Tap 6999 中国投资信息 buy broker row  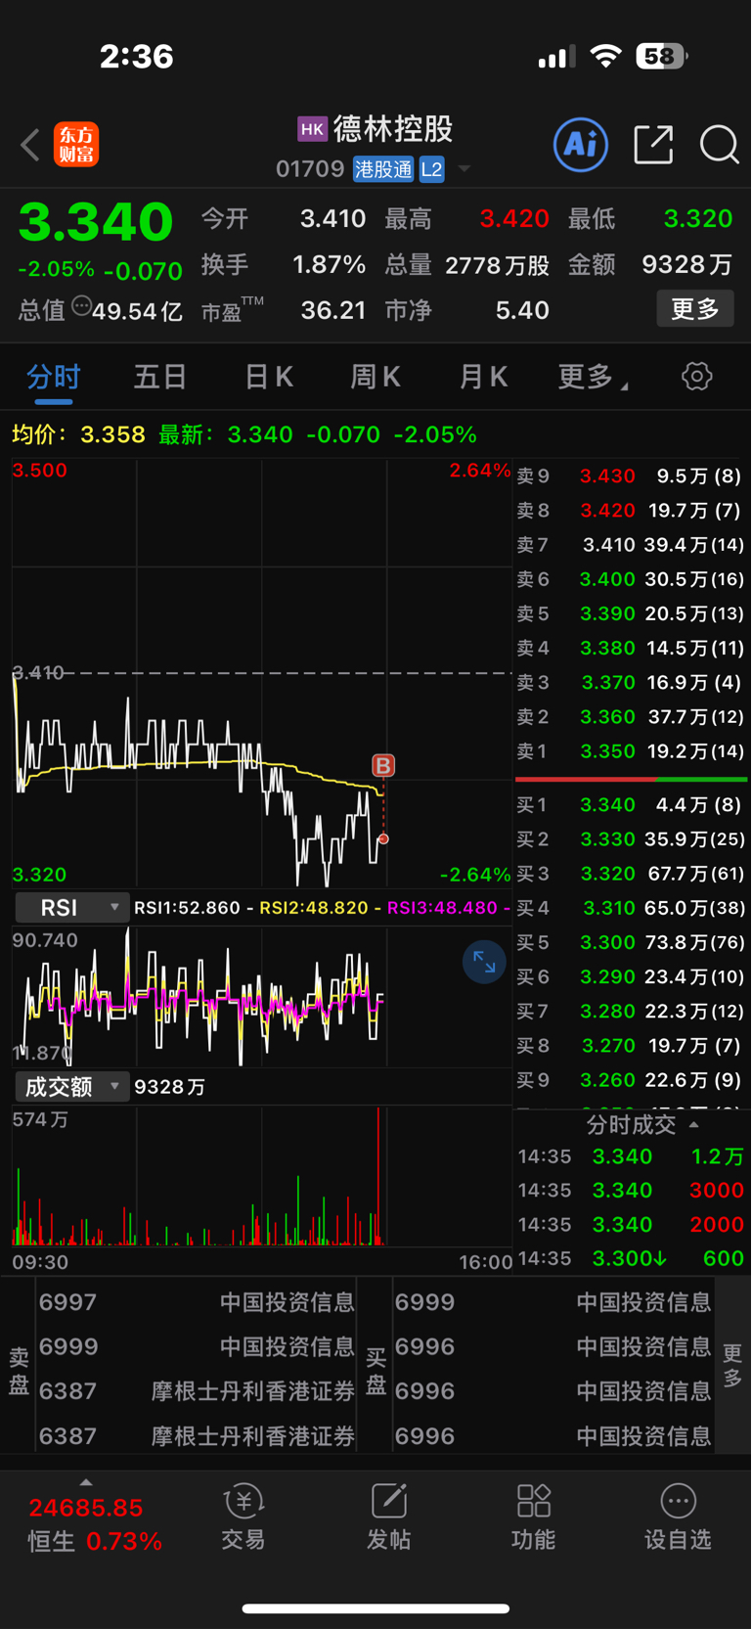pyautogui.click(x=553, y=1302)
